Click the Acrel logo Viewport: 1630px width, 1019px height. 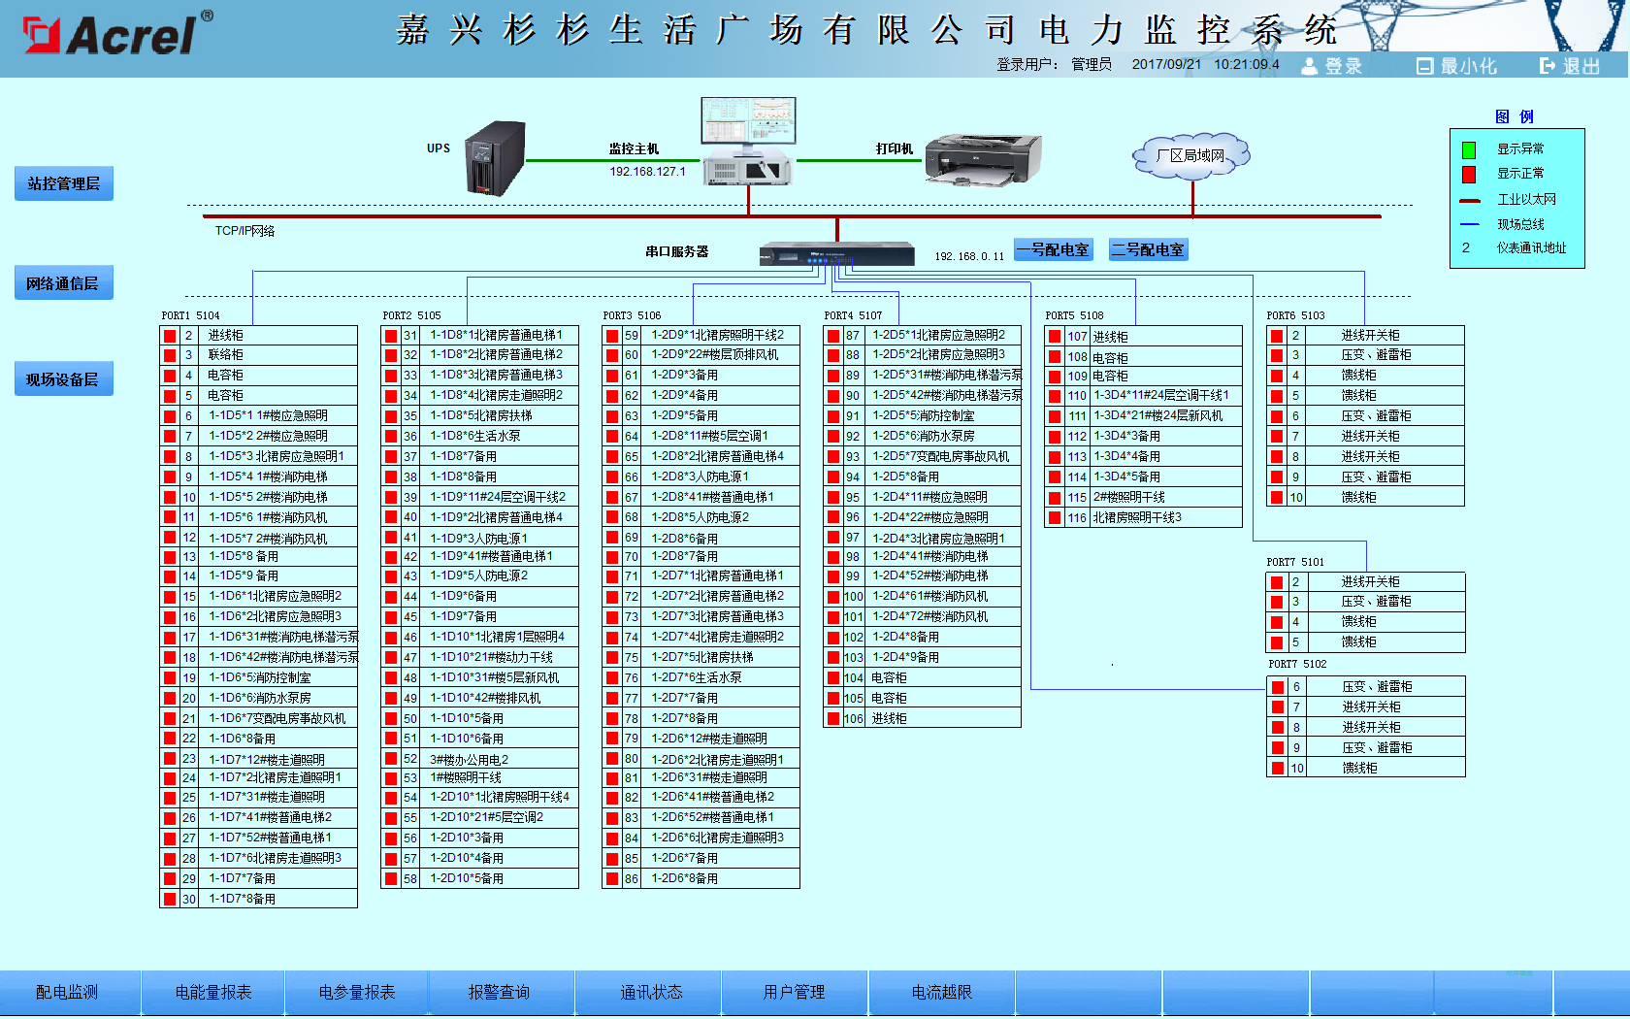(x=116, y=35)
